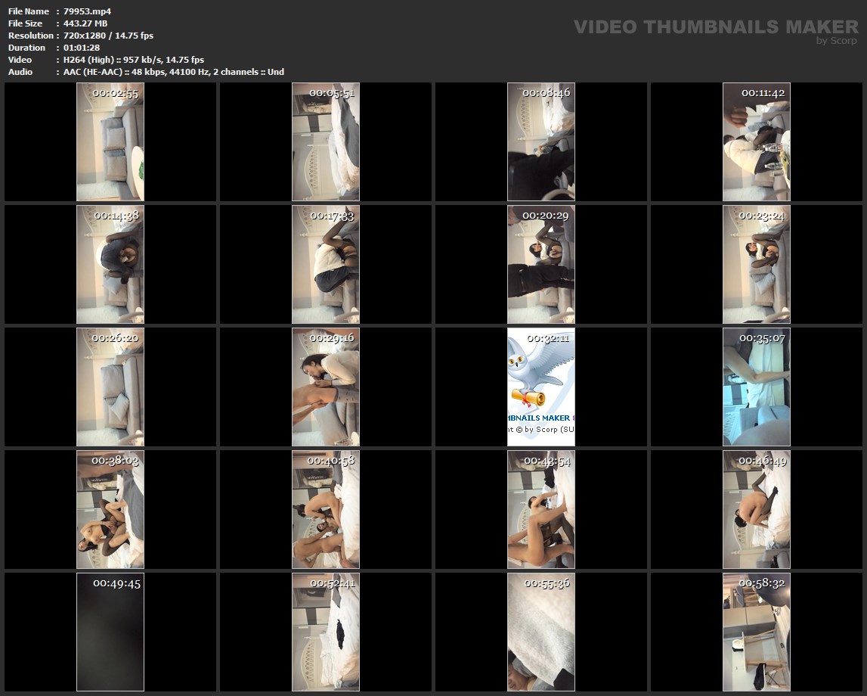The image size is (867, 696).
Task: Click the Resolution value 720x1280
Action: point(108,36)
